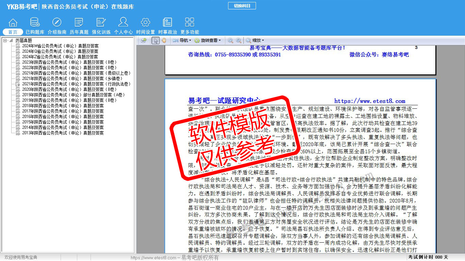Select 2024年M省公务员考试（申论）真题及答案
Image resolution: width=465 pixels, height=261 pixels.
(x=60, y=46)
